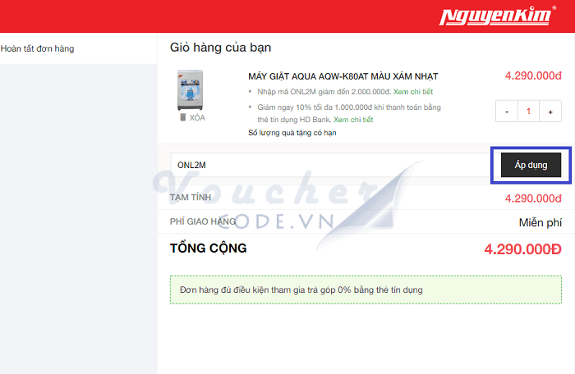Click the TỔNG CỘNG total amount 4.290.000Đ
Screen dimensions: 575x374
pos(522,249)
